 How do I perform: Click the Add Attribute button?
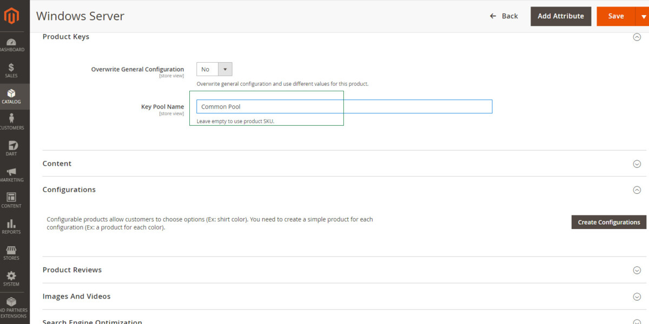561,16
